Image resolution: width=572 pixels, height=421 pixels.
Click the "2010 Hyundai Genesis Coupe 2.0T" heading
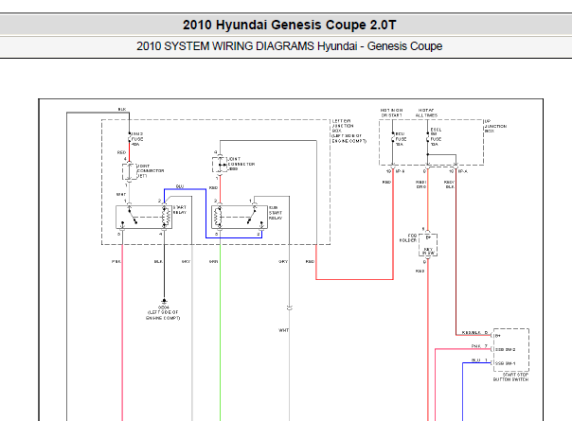click(x=289, y=26)
